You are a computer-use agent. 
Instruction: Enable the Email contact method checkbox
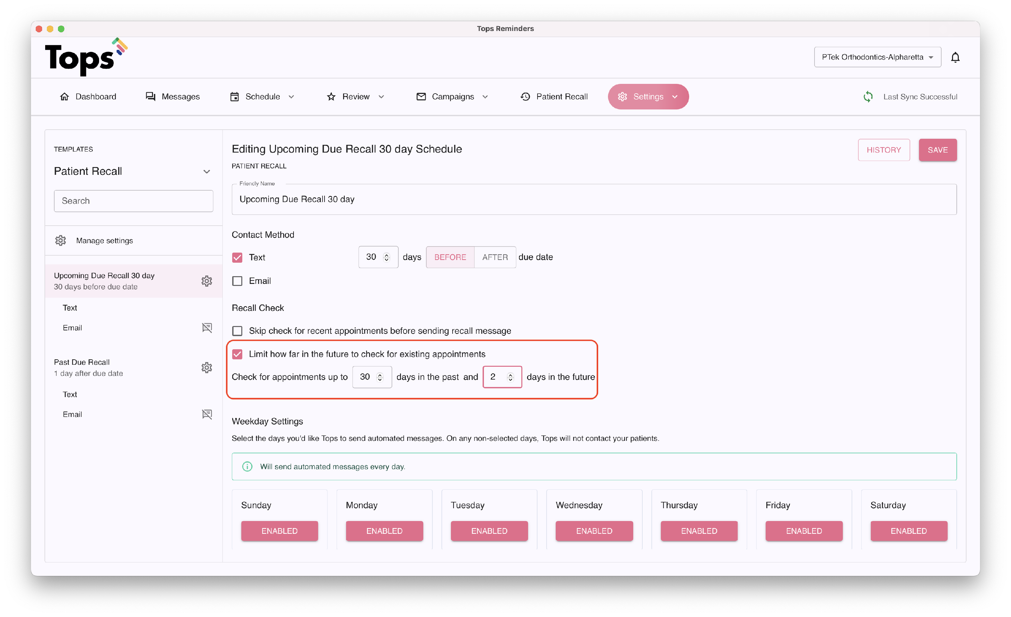(x=237, y=281)
